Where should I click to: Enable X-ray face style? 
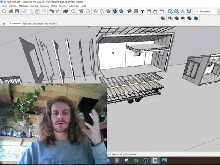[81, 11]
